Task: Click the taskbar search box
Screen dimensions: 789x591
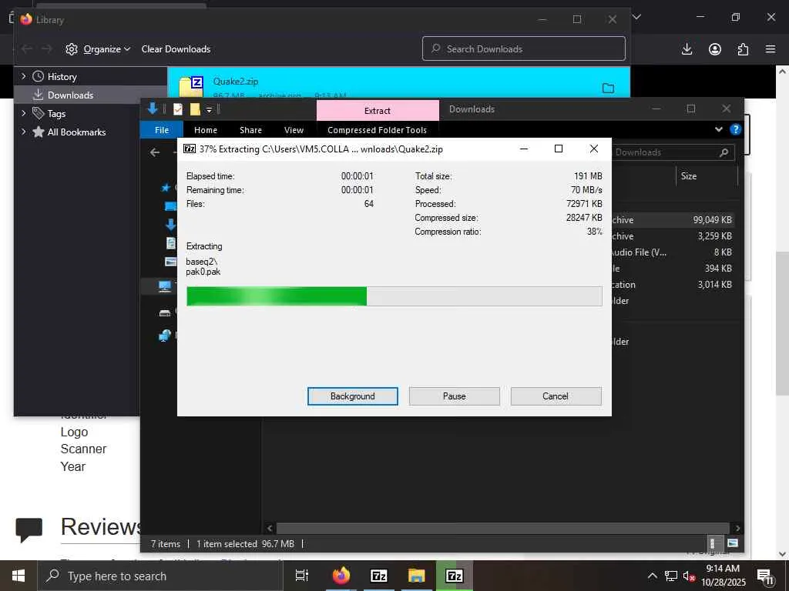Action: [160, 576]
